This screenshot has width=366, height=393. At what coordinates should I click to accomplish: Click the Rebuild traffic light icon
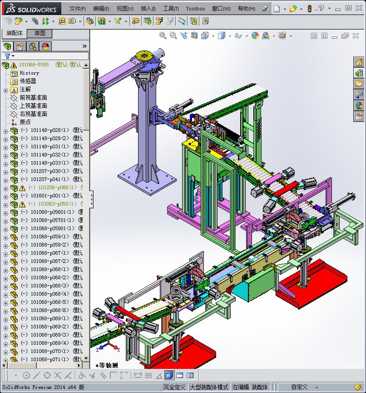point(309,9)
